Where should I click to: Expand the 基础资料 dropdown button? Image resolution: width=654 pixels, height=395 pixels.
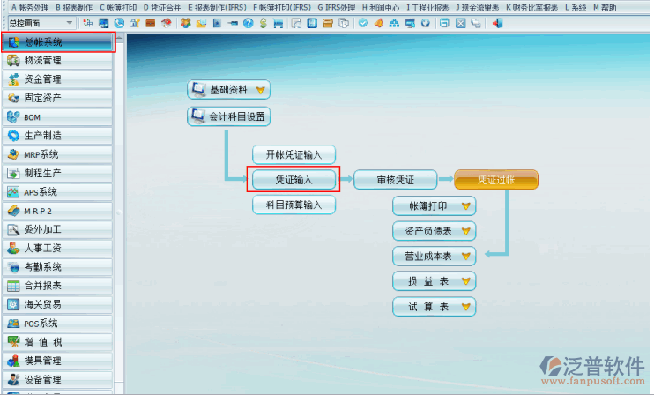[x=259, y=89]
